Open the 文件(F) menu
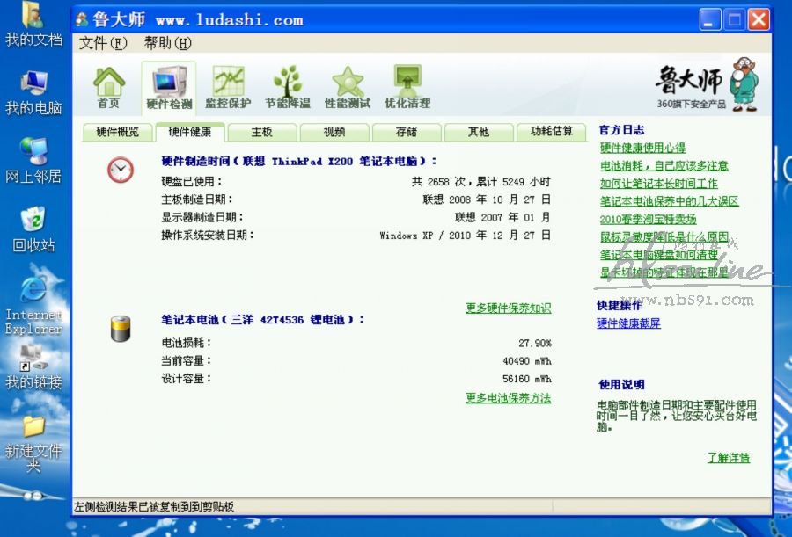The width and height of the screenshot is (792, 537). point(103,43)
